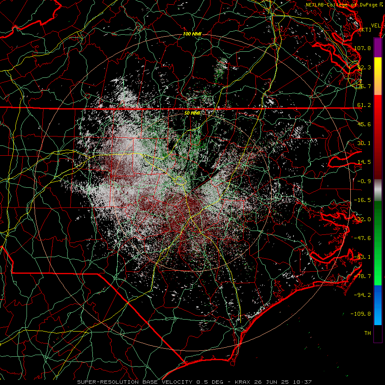Image resolution: width=385 pixels, height=385 pixels.
Task: Click the -0.9 scale value
Action: tap(364, 181)
